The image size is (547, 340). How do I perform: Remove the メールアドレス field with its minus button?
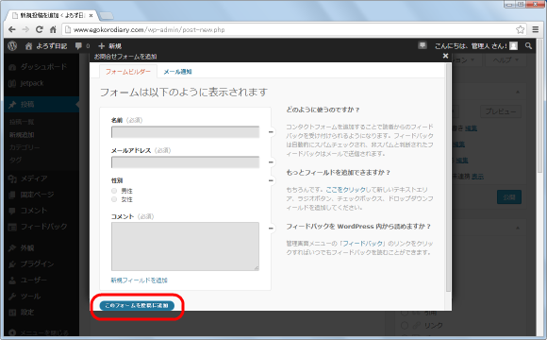coord(271,162)
